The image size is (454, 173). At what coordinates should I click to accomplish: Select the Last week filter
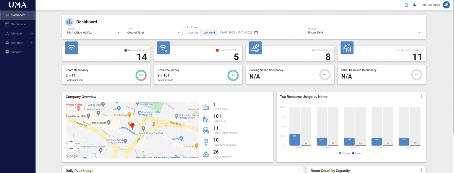[209, 33]
